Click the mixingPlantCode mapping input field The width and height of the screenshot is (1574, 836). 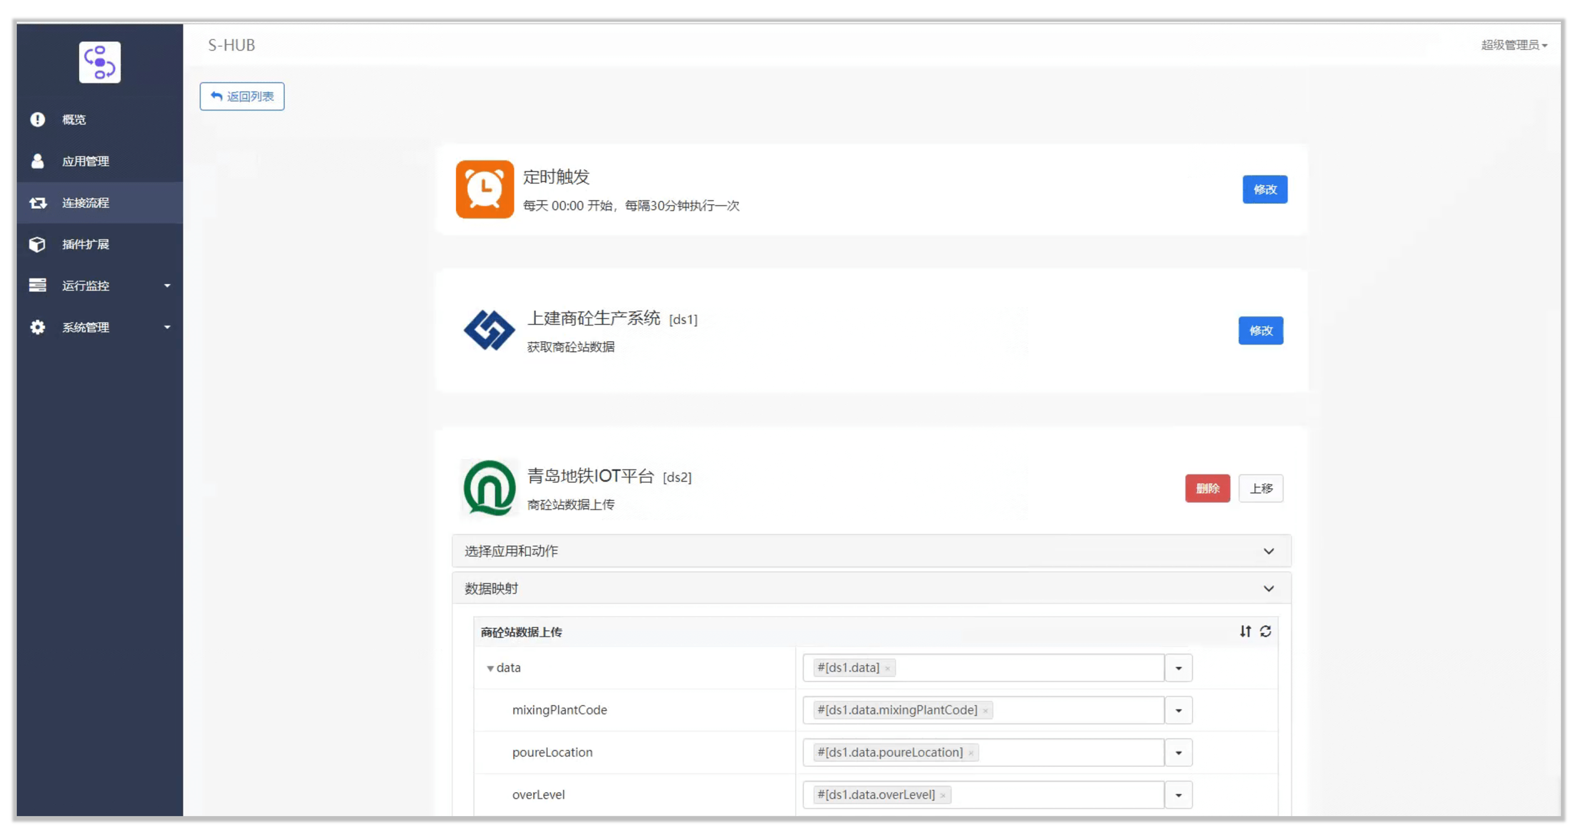(983, 710)
